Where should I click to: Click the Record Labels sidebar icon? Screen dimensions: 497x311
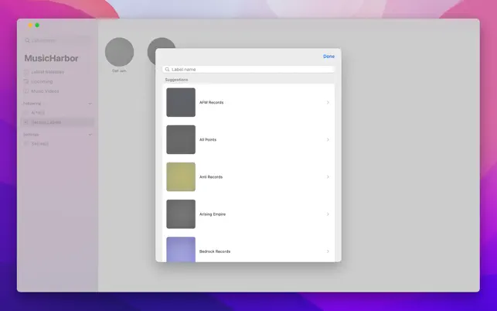[x=26, y=122]
